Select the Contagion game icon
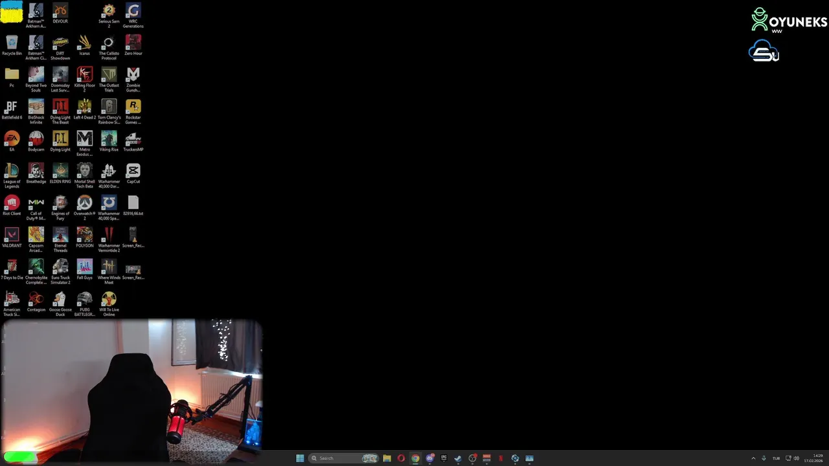The image size is (829, 466). (x=36, y=302)
